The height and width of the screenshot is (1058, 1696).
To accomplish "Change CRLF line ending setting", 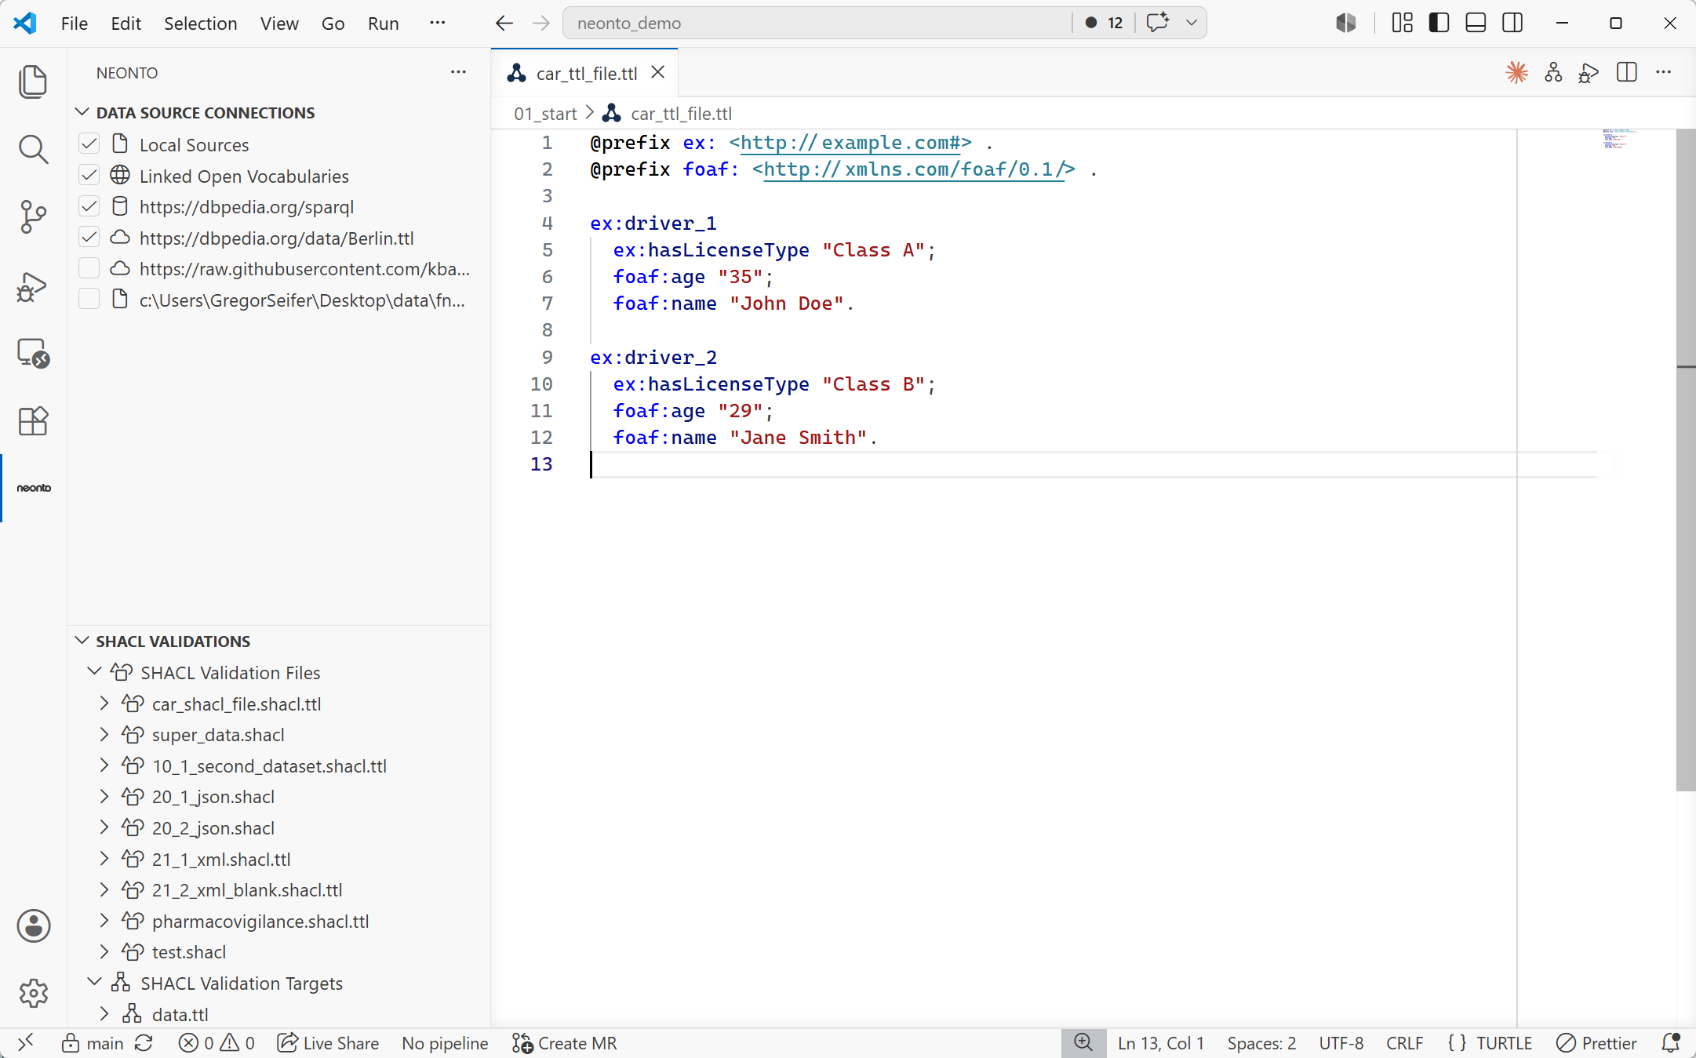I will [1404, 1042].
